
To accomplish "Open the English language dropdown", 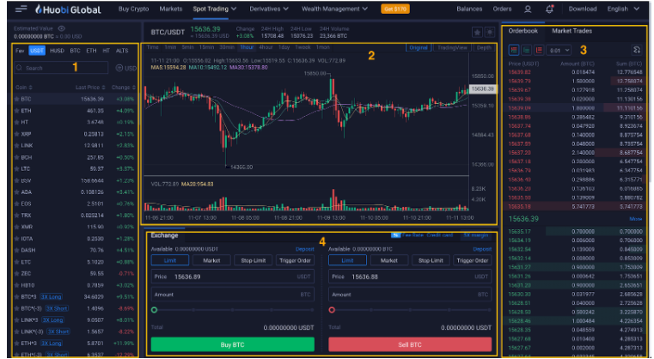I will tap(623, 9).
